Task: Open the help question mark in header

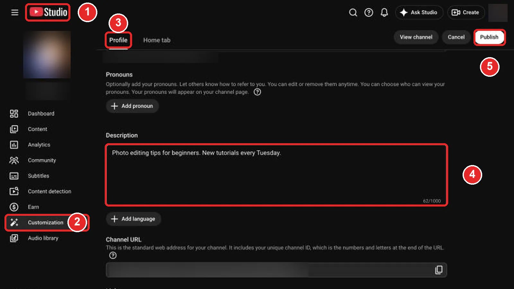Action: (369, 13)
